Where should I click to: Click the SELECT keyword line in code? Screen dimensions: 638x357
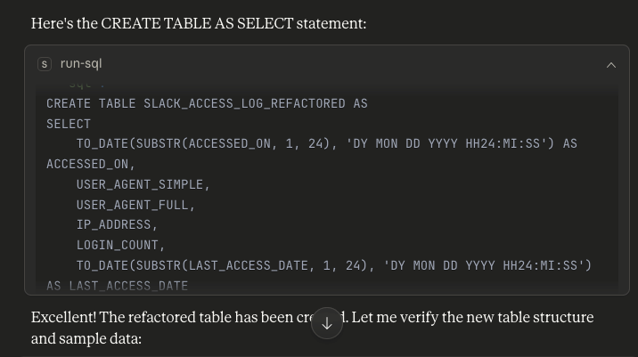(x=69, y=124)
